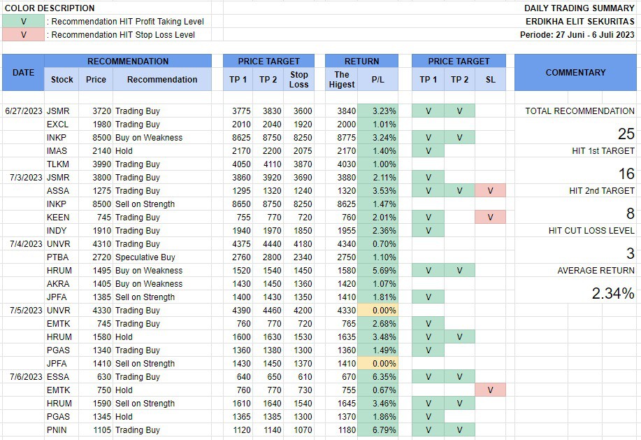This screenshot has width=641, height=440.
Task: Click the COMMENTARY header cell
Action: 575,72
